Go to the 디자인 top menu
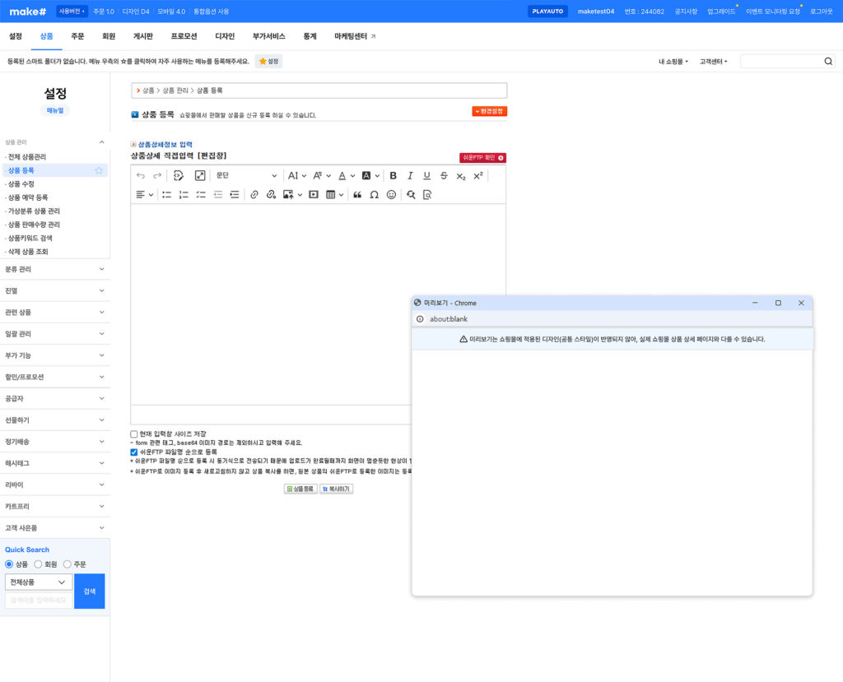Screen dimensions: 843x682 click(x=225, y=36)
